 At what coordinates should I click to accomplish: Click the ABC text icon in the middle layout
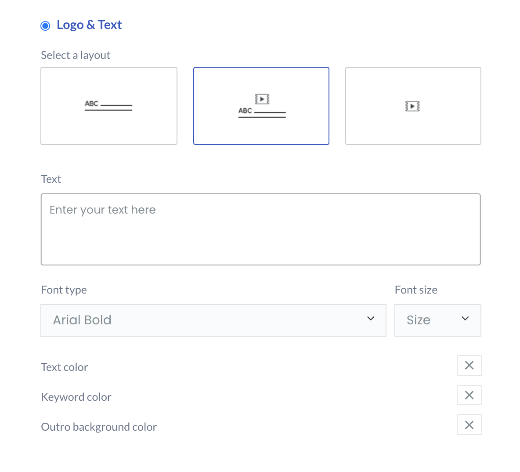click(x=246, y=111)
